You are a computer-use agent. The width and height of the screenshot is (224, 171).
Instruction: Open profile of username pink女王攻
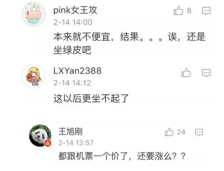pyautogui.click(x=75, y=10)
